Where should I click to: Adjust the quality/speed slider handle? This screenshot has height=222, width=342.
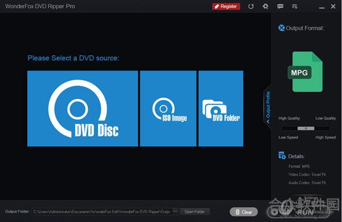click(x=306, y=128)
